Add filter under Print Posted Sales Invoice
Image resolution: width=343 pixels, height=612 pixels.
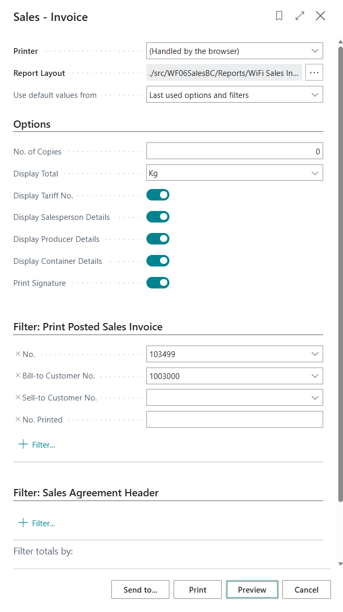coord(37,444)
